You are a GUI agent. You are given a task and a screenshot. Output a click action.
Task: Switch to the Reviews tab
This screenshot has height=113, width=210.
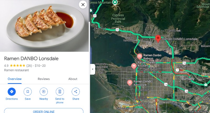point(44,79)
